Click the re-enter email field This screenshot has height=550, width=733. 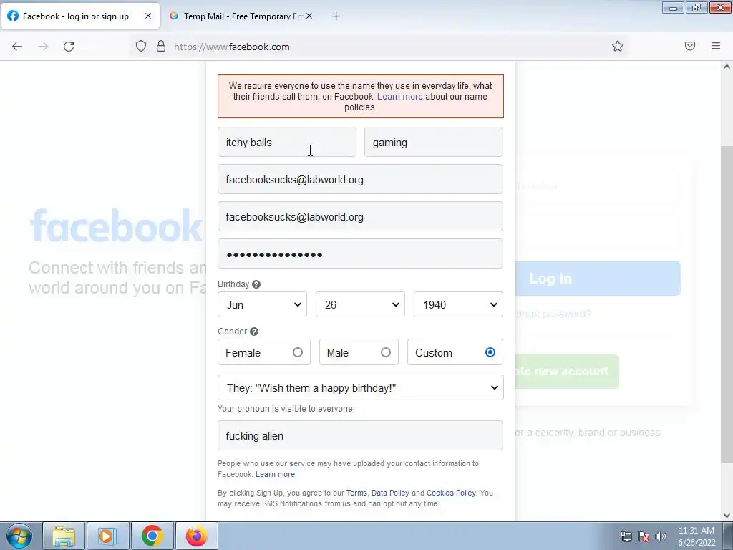click(x=361, y=216)
